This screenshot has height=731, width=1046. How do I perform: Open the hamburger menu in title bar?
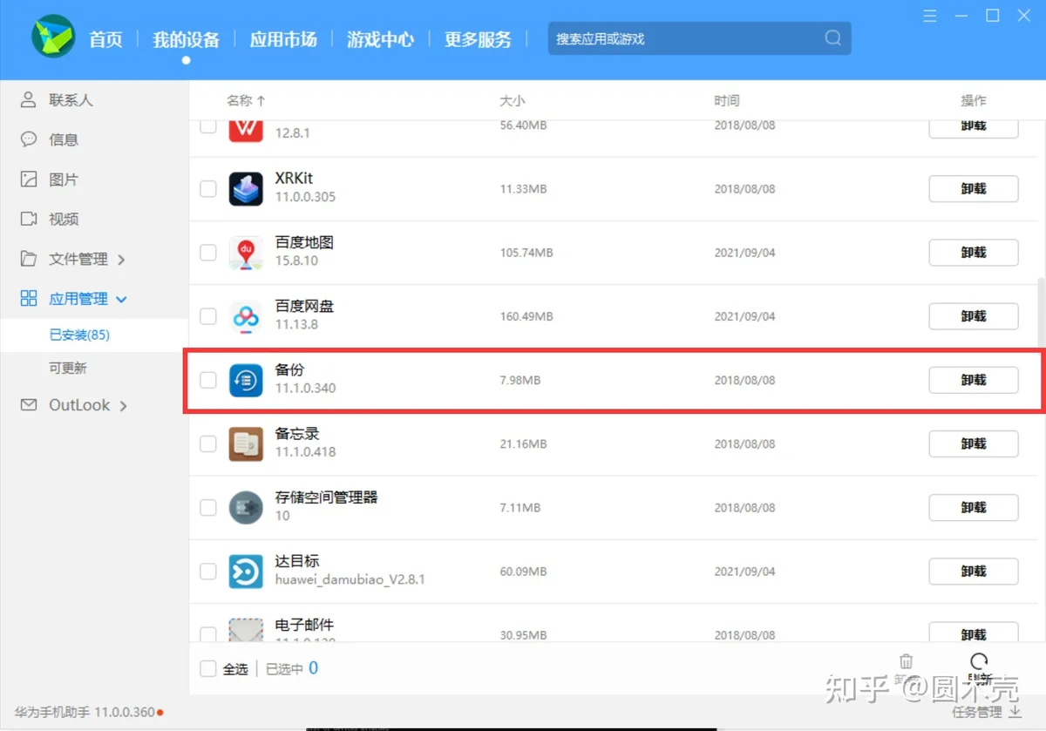pyautogui.click(x=931, y=16)
